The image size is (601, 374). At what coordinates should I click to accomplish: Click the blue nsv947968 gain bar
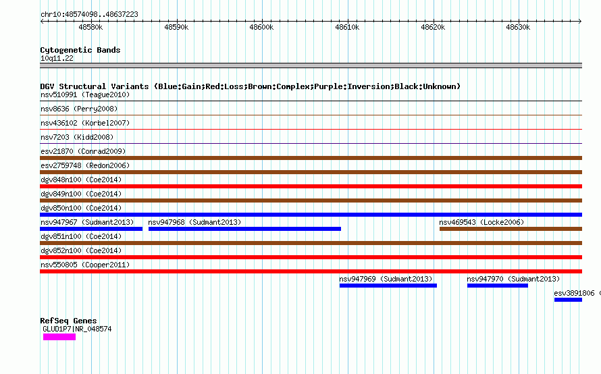(244, 229)
